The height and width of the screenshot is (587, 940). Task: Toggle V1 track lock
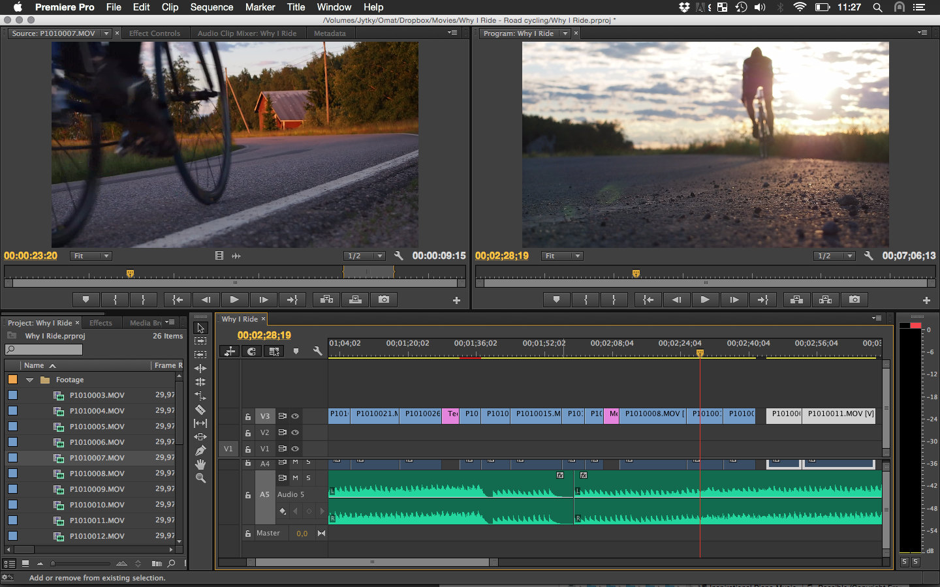pyautogui.click(x=248, y=449)
